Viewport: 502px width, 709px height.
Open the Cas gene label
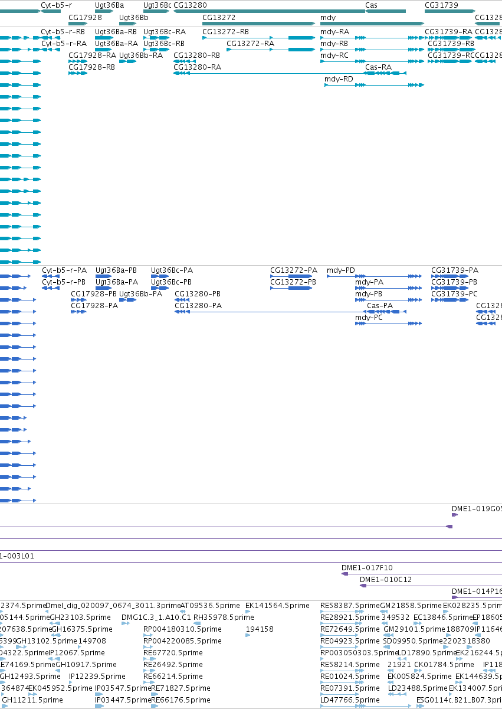pyautogui.click(x=372, y=5)
